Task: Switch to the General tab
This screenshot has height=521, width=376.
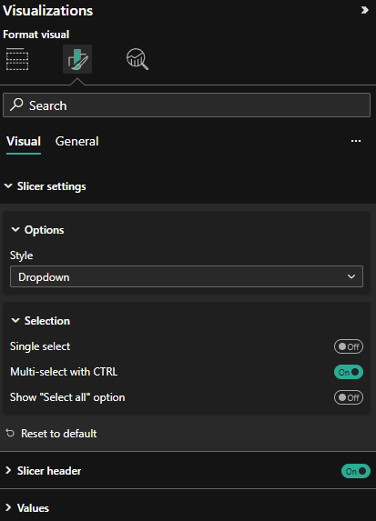Action: pos(76,141)
